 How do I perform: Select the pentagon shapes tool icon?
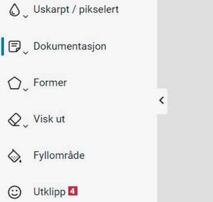pyautogui.click(x=15, y=83)
